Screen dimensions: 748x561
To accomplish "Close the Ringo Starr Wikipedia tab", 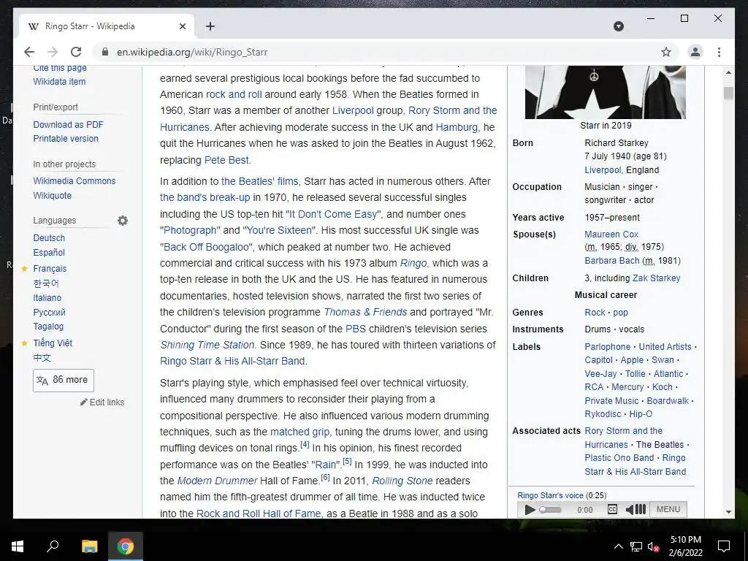I will (x=182, y=26).
